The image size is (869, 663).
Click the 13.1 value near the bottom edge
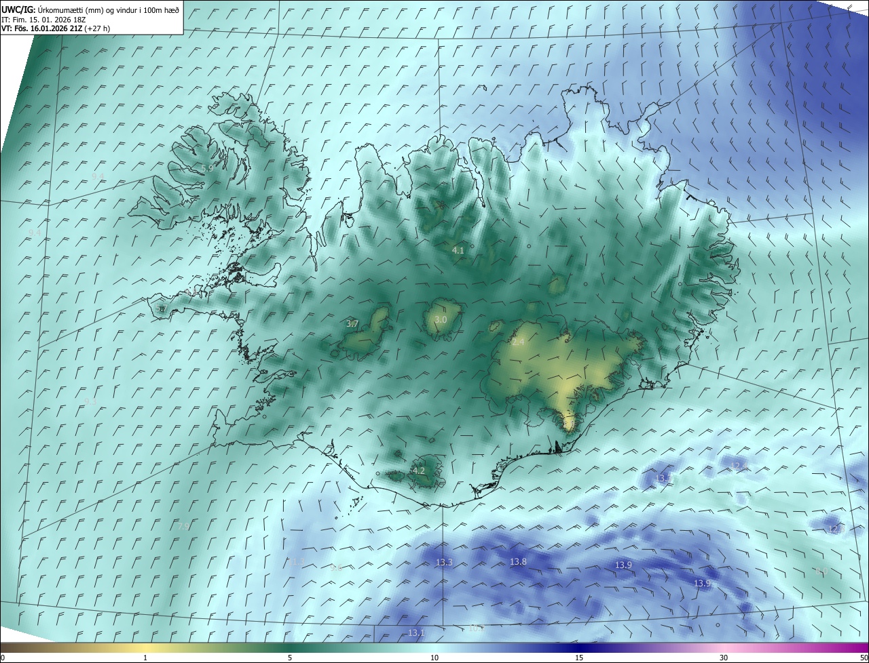point(416,632)
